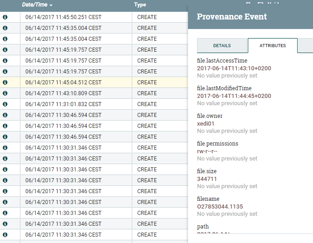Click info icon for the 11:43:10.809 event
The image size is (313, 243).
tap(5, 93)
